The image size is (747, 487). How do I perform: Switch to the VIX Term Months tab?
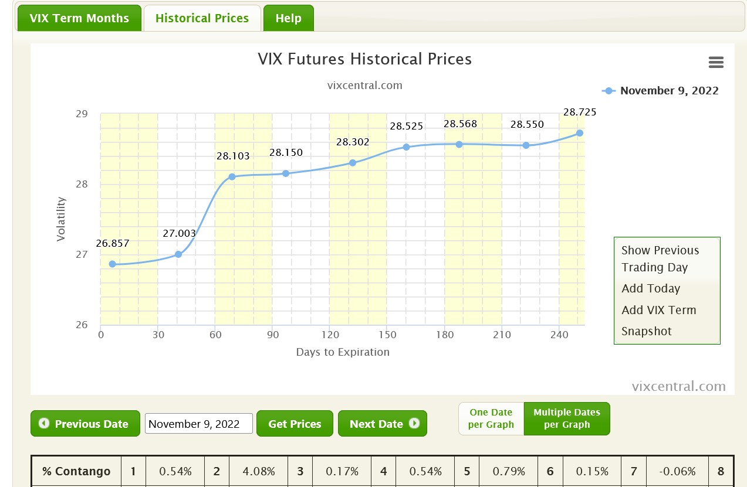pos(79,18)
